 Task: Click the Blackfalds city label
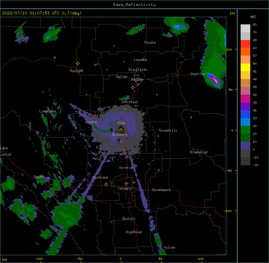[x=138, y=70]
